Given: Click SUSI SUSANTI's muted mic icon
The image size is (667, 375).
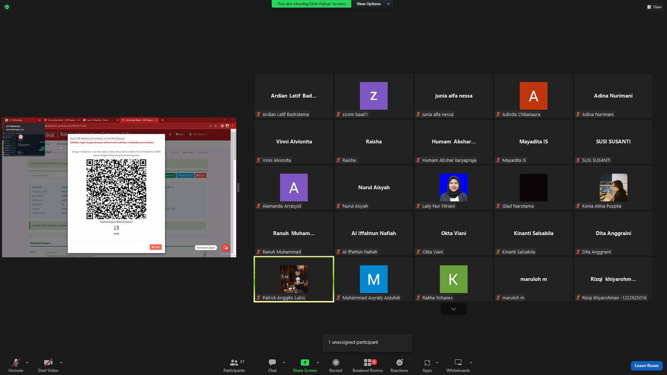Looking at the screenshot, I should pos(578,160).
